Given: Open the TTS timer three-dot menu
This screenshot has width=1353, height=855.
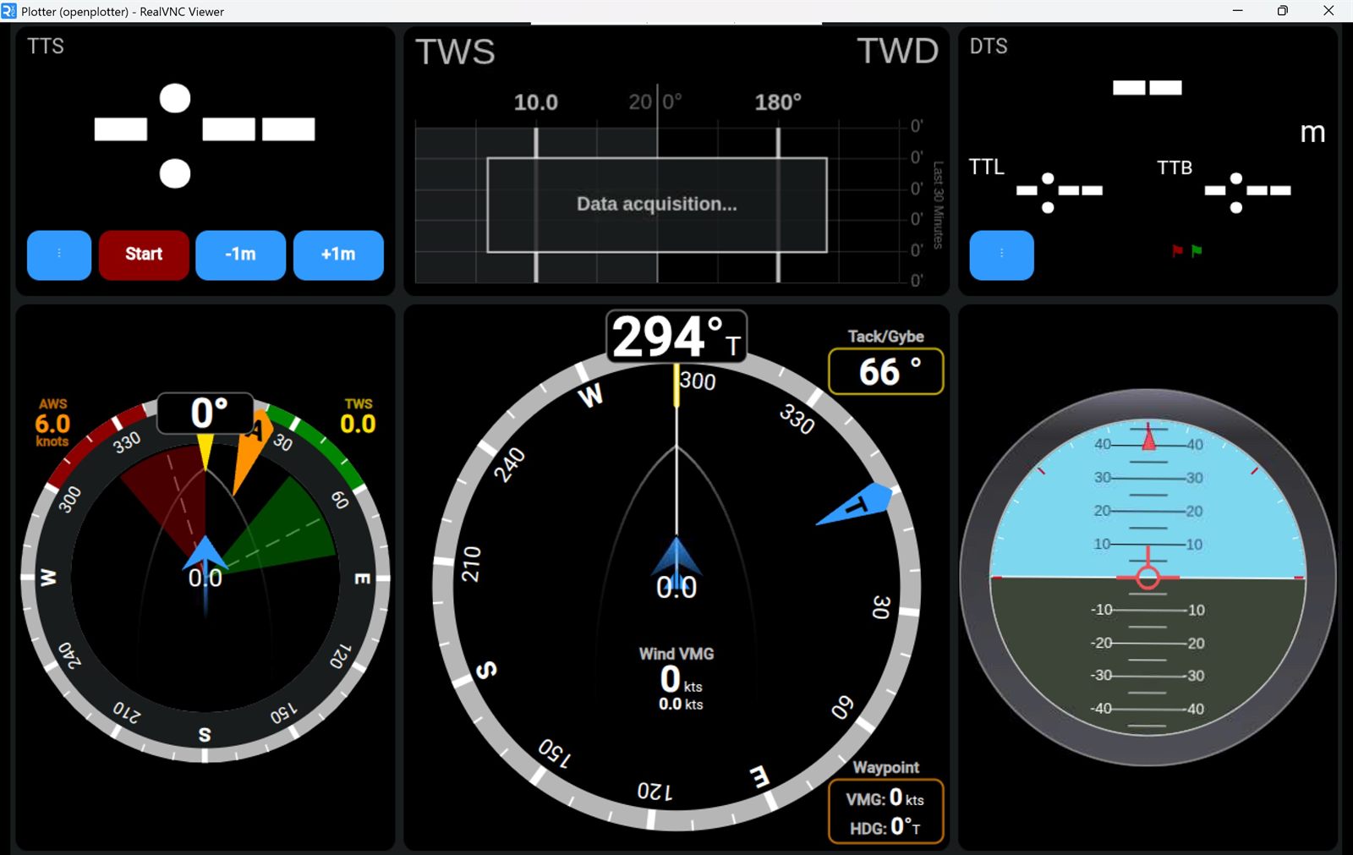Looking at the screenshot, I should [x=59, y=255].
